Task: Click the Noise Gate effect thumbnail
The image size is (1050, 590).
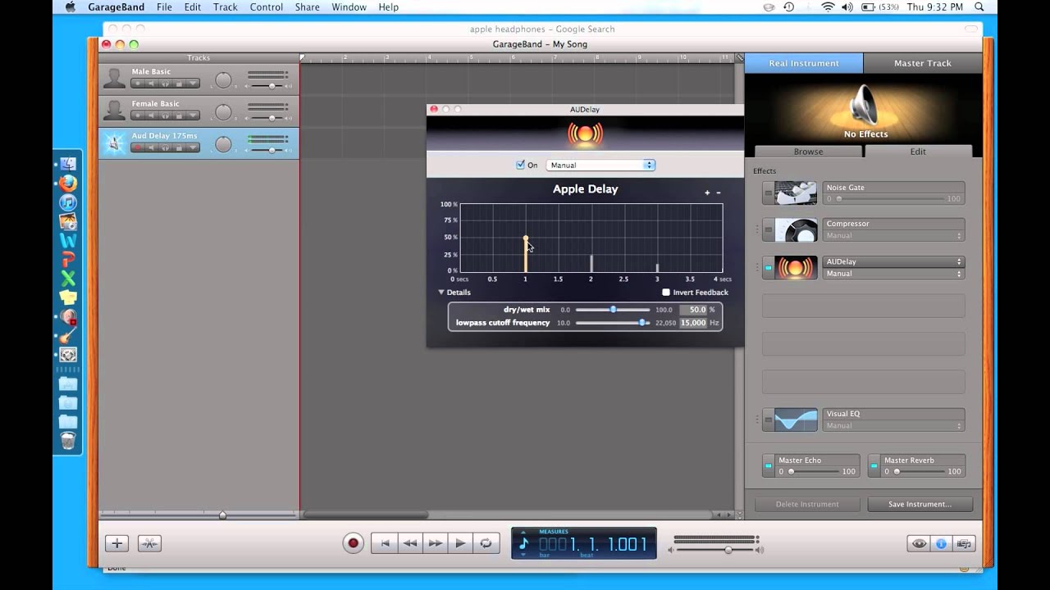Action: (796, 193)
